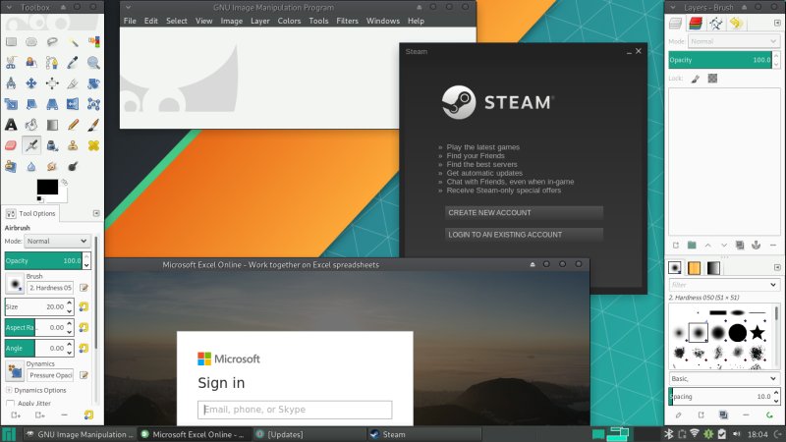Switch to the Undo History tab

(736, 23)
